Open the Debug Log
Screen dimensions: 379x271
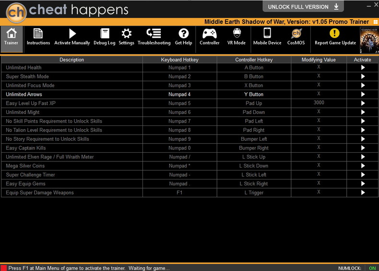point(105,37)
